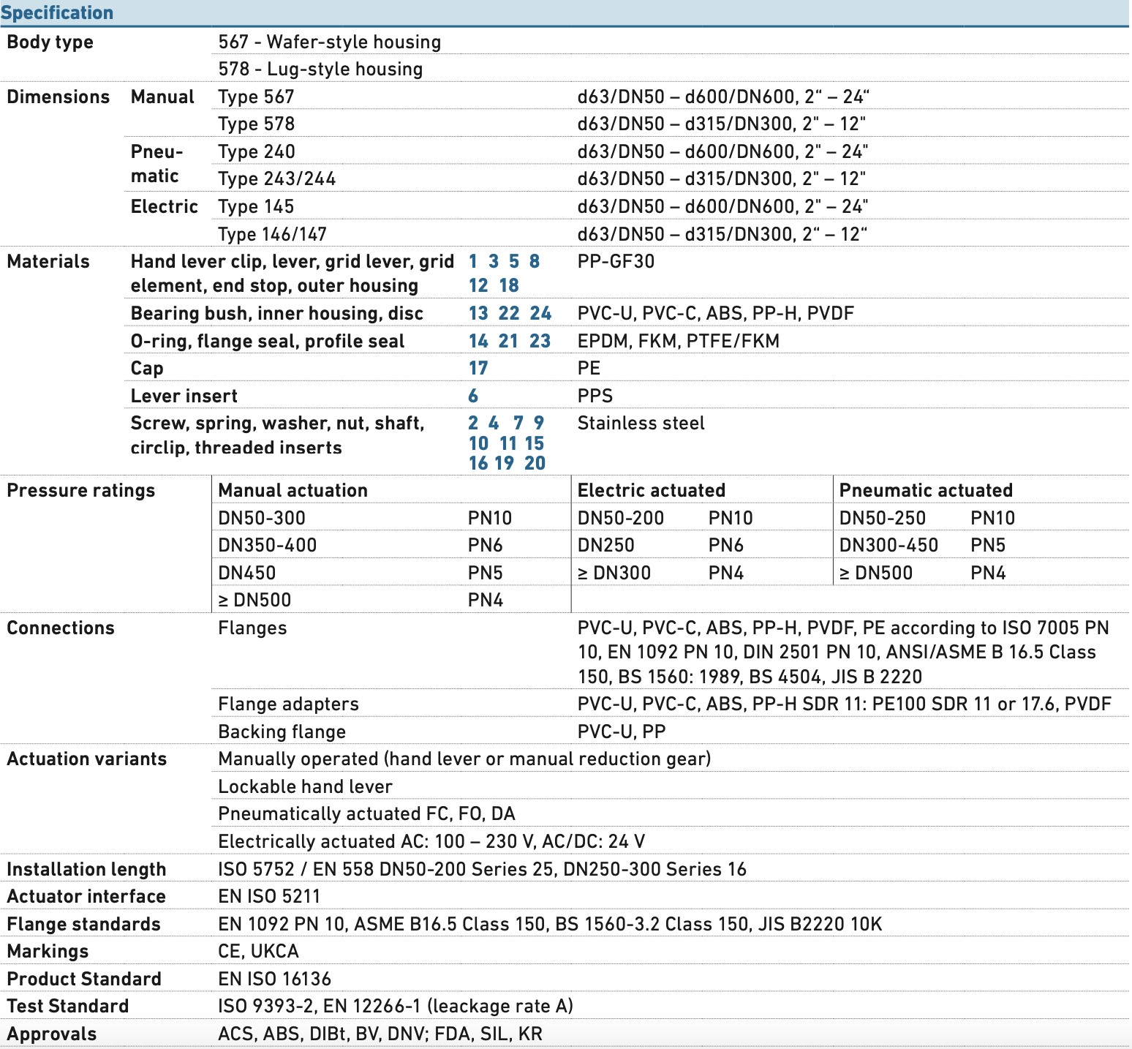Image resolution: width=1132 pixels, height=1049 pixels.
Task: Click 'Flanges' connection label
Action: coord(252,628)
